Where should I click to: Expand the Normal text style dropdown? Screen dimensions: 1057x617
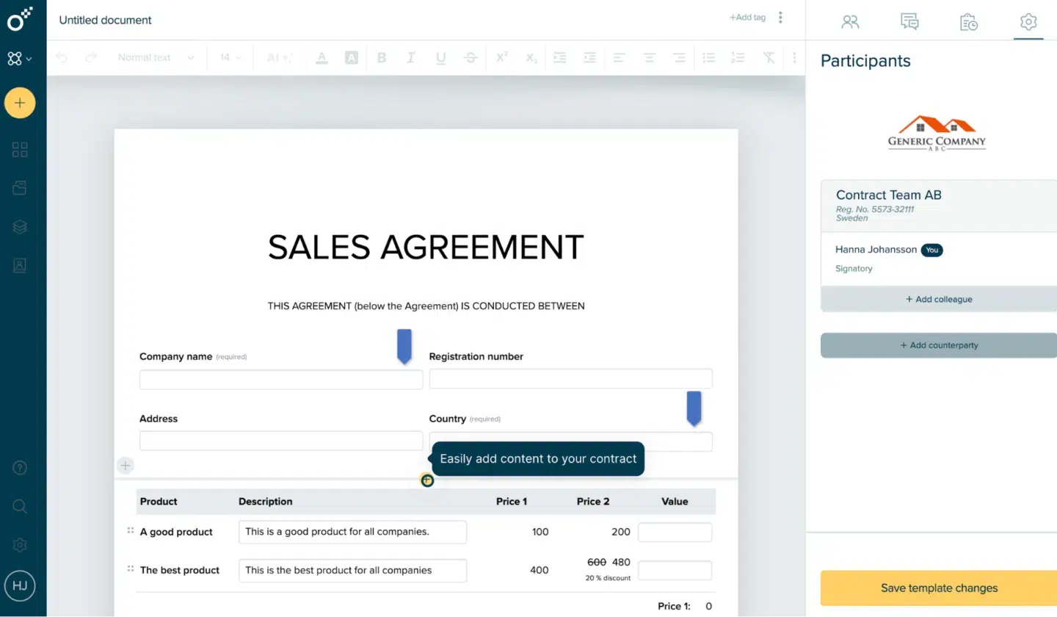[x=156, y=57]
